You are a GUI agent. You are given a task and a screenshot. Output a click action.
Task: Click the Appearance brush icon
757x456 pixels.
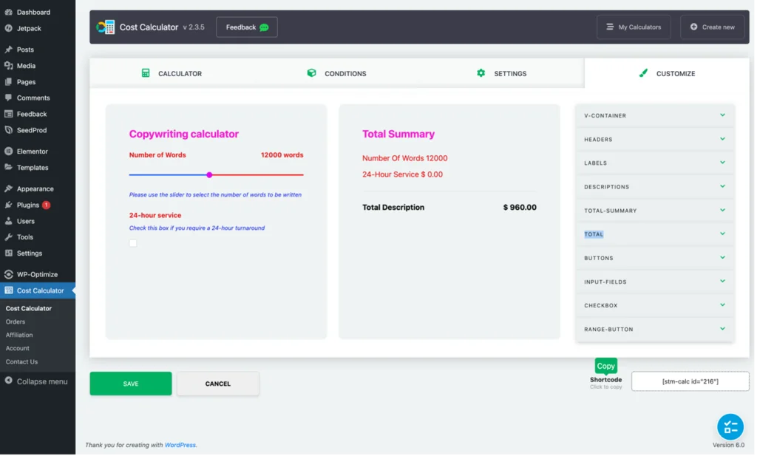[x=9, y=188]
